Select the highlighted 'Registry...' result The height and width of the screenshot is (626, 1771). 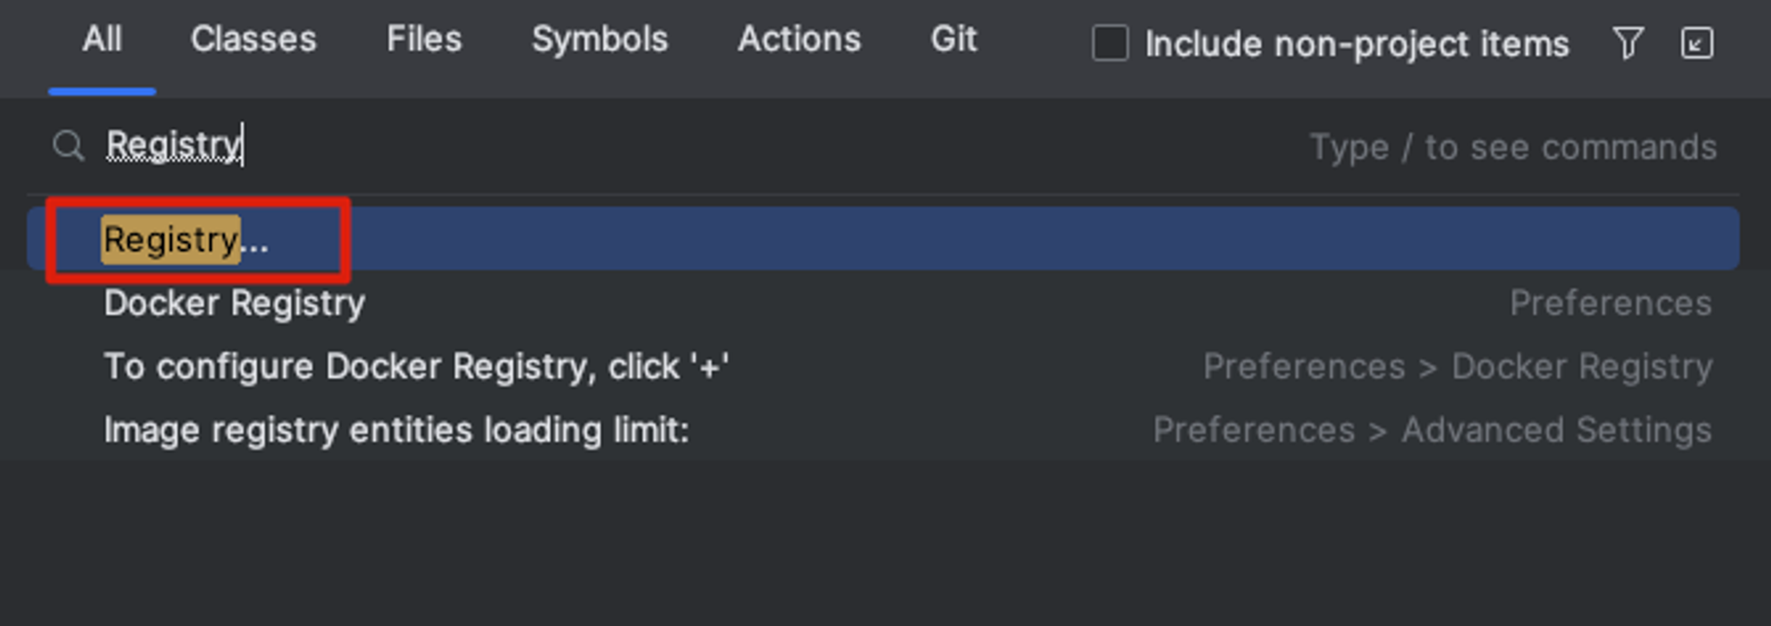click(883, 239)
